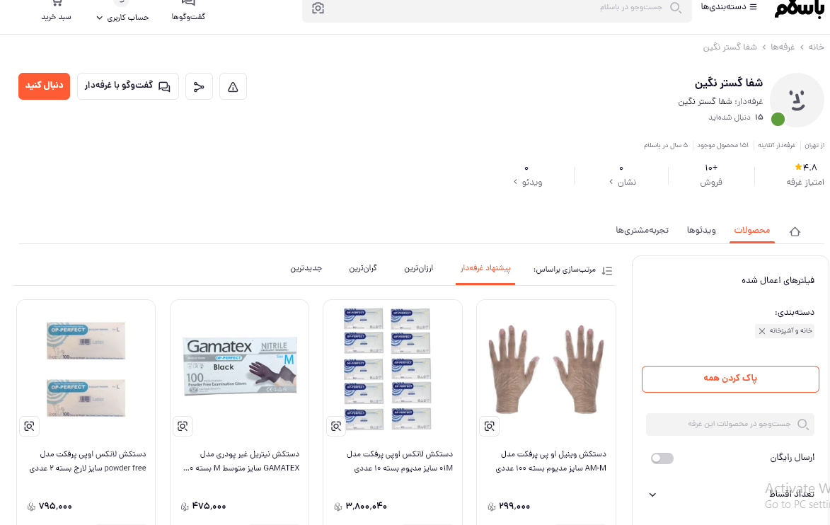
Task: Click visual search icon on Gamatex nitrile product
Action: [183, 426]
